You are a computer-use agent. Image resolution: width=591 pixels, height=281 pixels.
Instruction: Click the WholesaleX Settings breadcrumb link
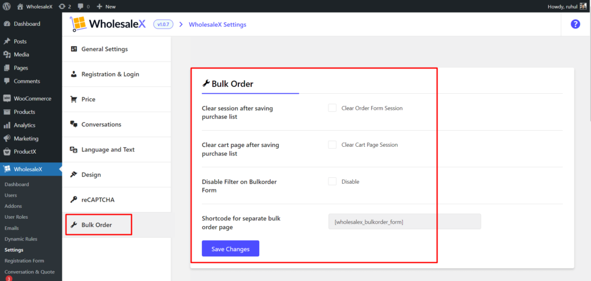pyautogui.click(x=218, y=24)
